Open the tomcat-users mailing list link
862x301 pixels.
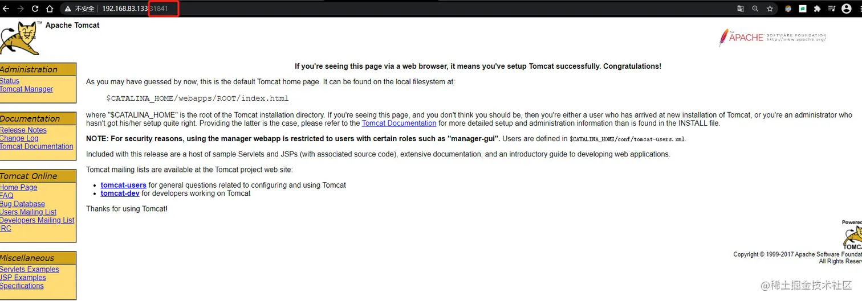(124, 185)
